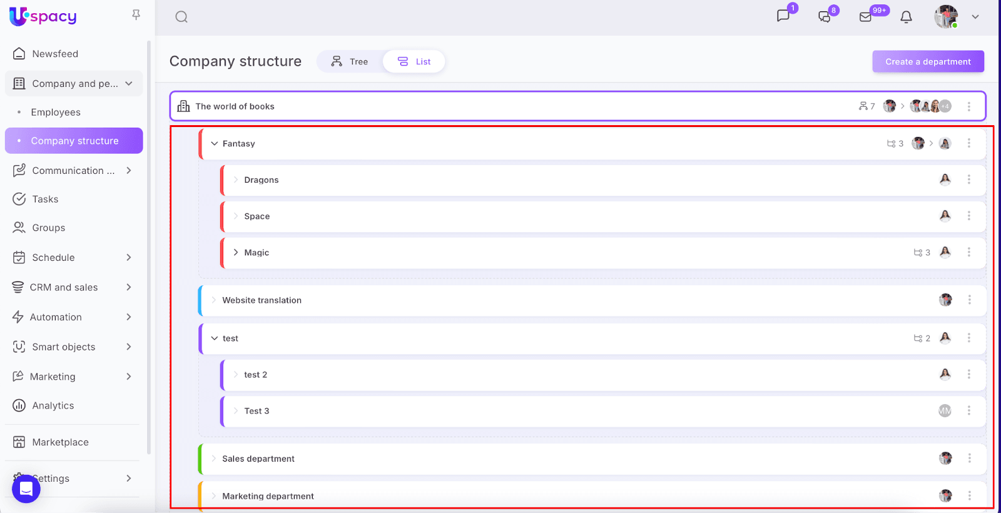Screen dimensions: 1001x513
Task: Pin the sidebar with pin icon
Action: click(136, 14)
